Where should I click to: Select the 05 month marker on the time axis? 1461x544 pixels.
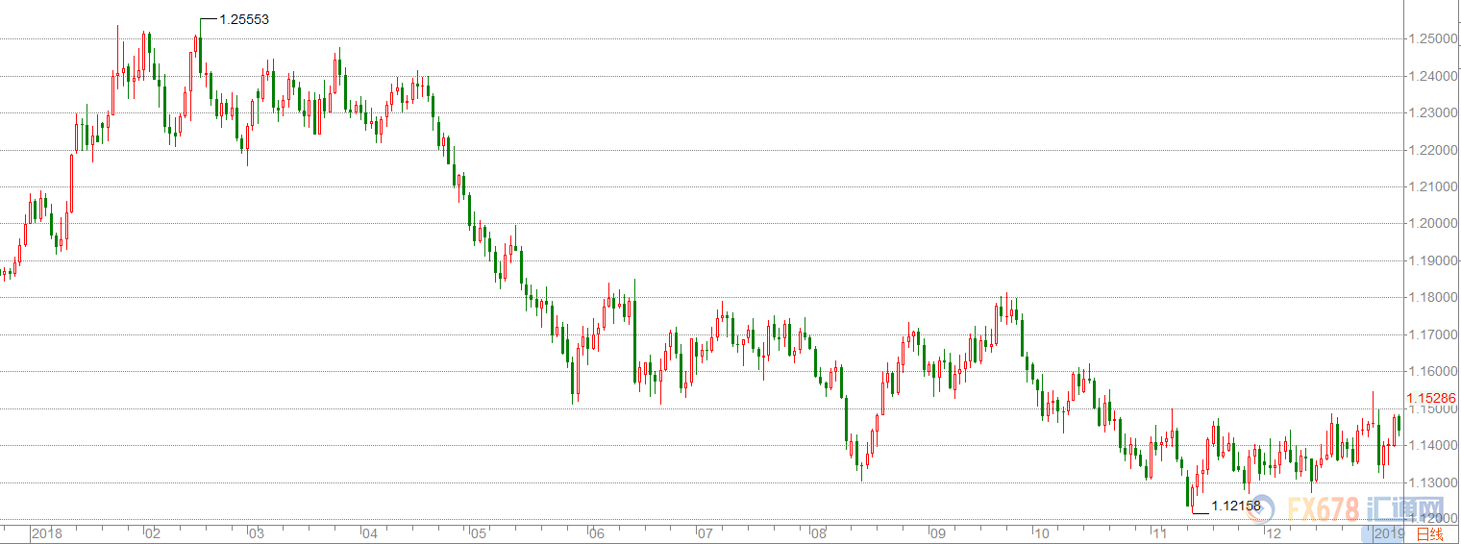478,533
